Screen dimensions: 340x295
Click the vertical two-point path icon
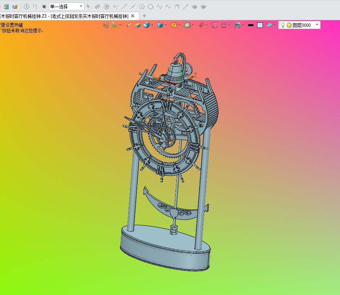pos(35,7)
